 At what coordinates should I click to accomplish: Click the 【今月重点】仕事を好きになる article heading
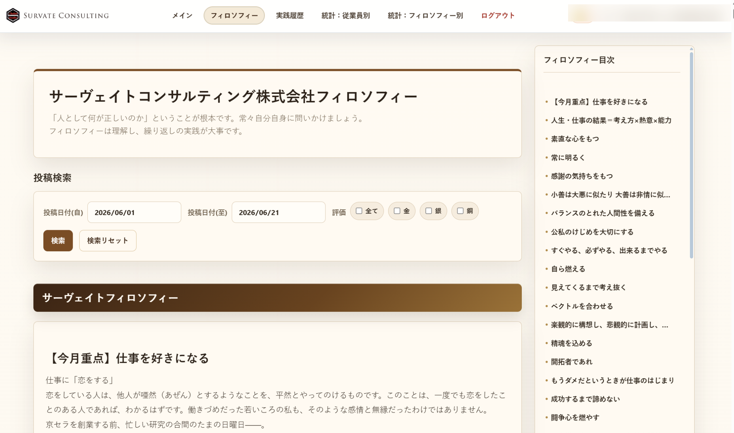[128, 358]
